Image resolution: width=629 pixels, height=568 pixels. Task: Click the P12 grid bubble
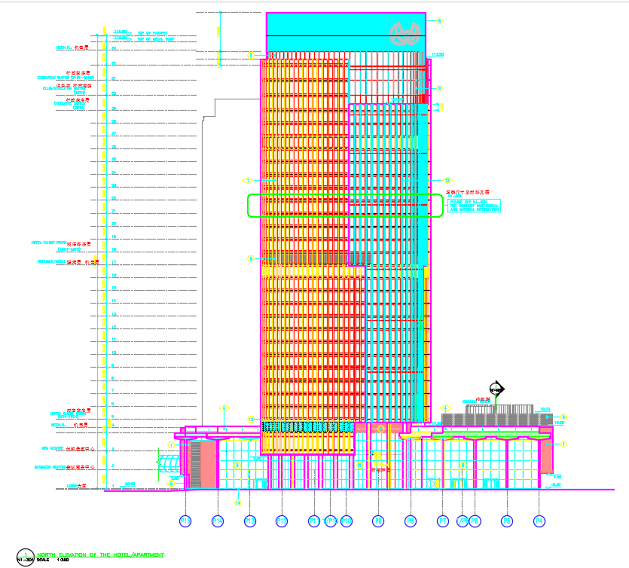[282, 521]
